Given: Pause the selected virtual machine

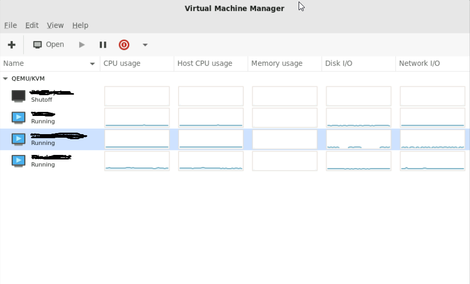Looking at the screenshot, I should [103, 45].
